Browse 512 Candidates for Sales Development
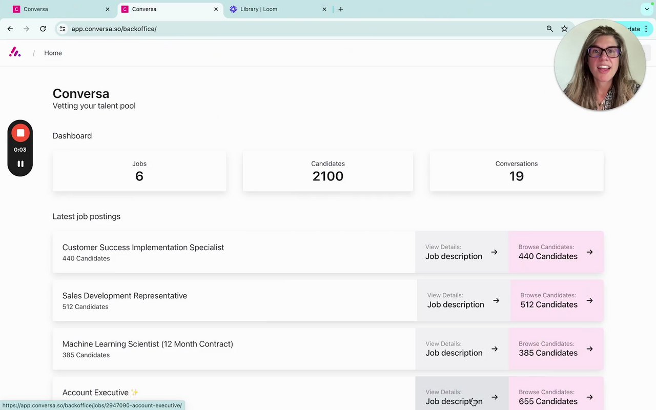 click(x=557, y=300)
